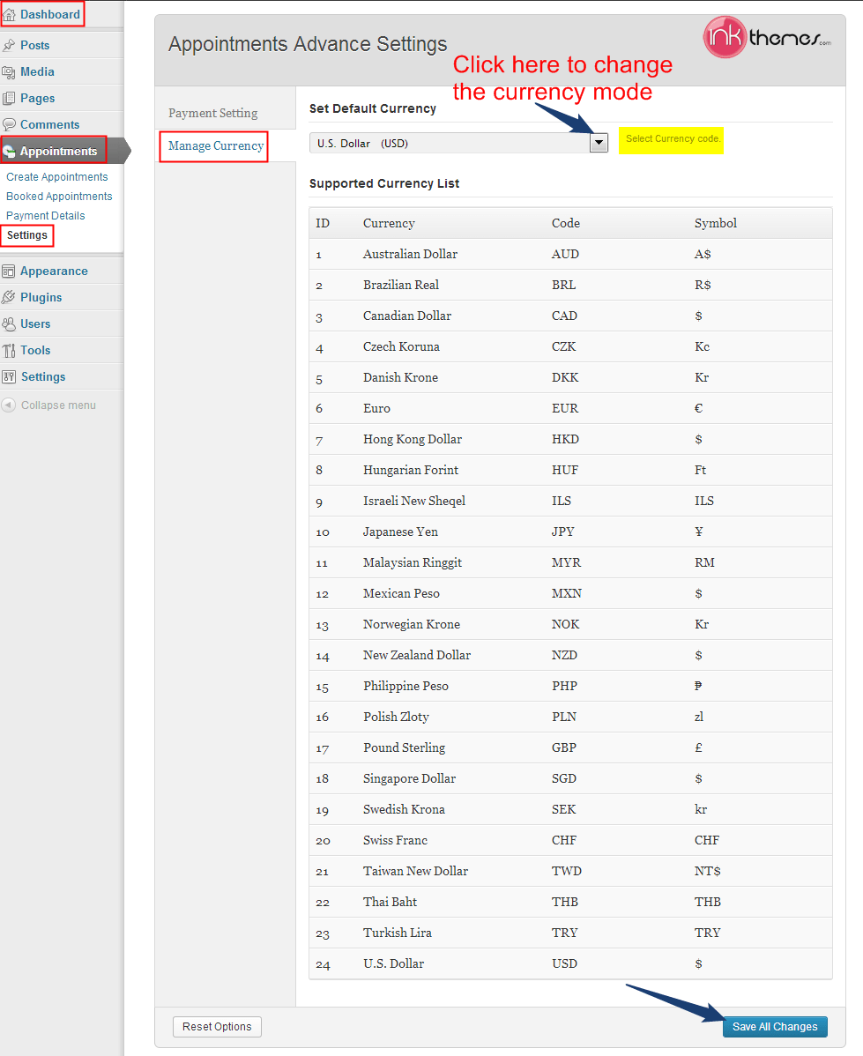Click the U.S. Dollar (USD) select field
Viewport: 863px width, 1056px height.
click(458, 143)
